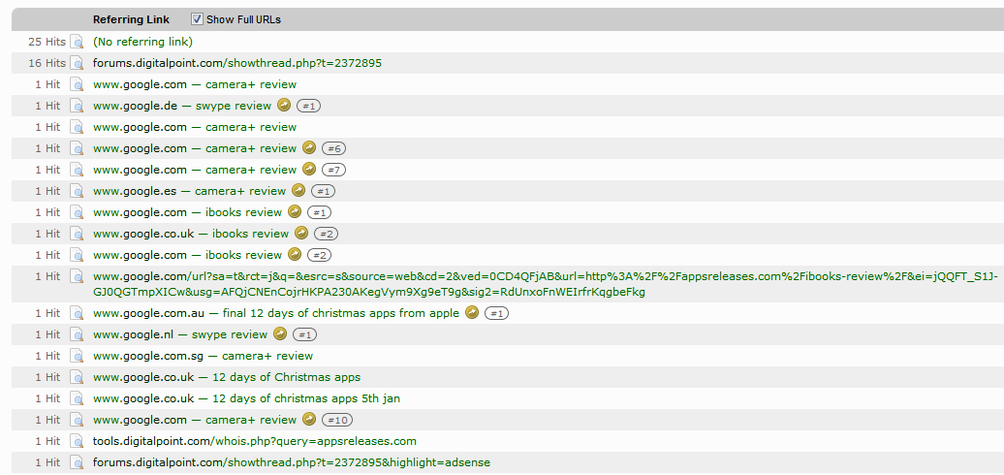
Task: Open details icon for google.com.au row
Action: point(77,314)
